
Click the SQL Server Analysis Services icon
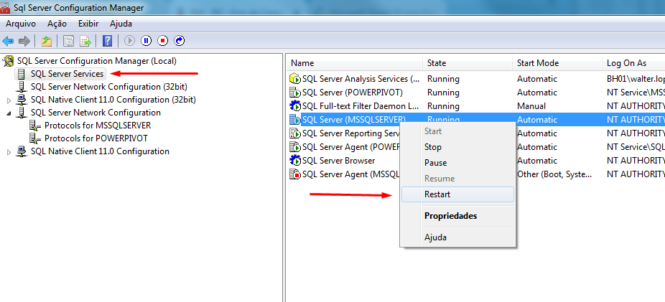pos(294,79)
